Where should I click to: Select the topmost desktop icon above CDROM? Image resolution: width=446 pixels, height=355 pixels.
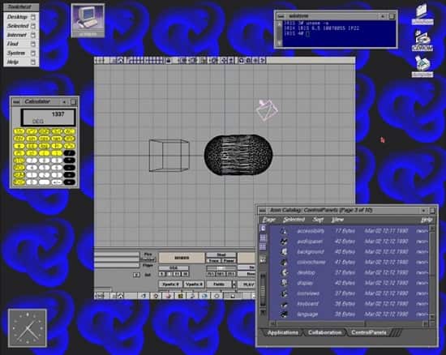pos(422,15)
